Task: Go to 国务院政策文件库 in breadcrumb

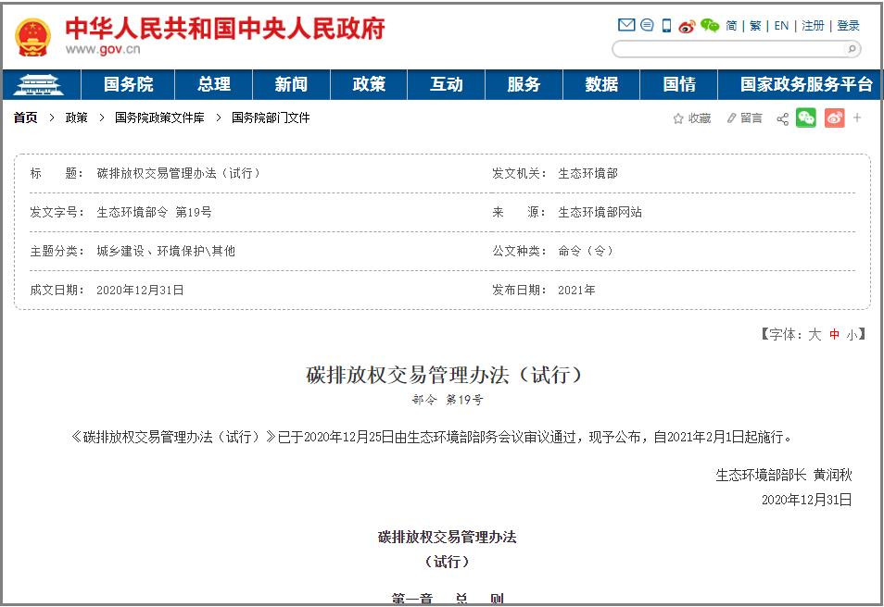Action: (x=159, y=118)
